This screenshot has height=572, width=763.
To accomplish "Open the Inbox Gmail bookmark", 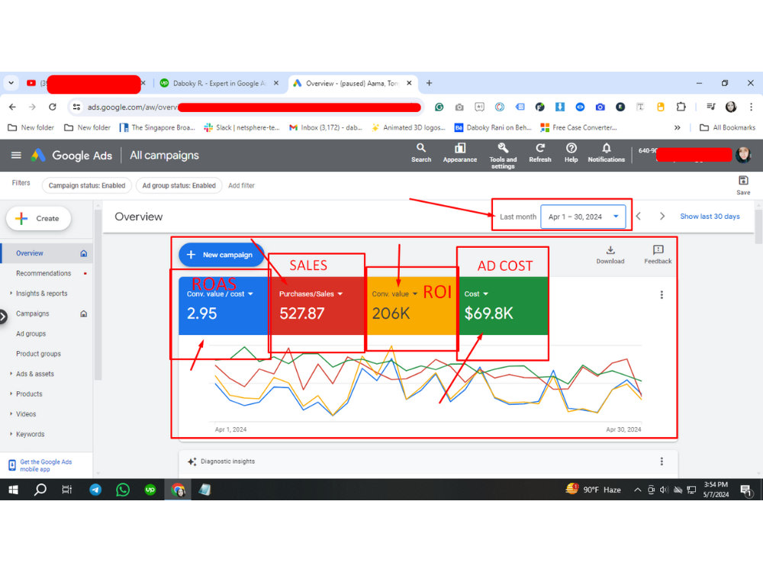I will (326, 127).
